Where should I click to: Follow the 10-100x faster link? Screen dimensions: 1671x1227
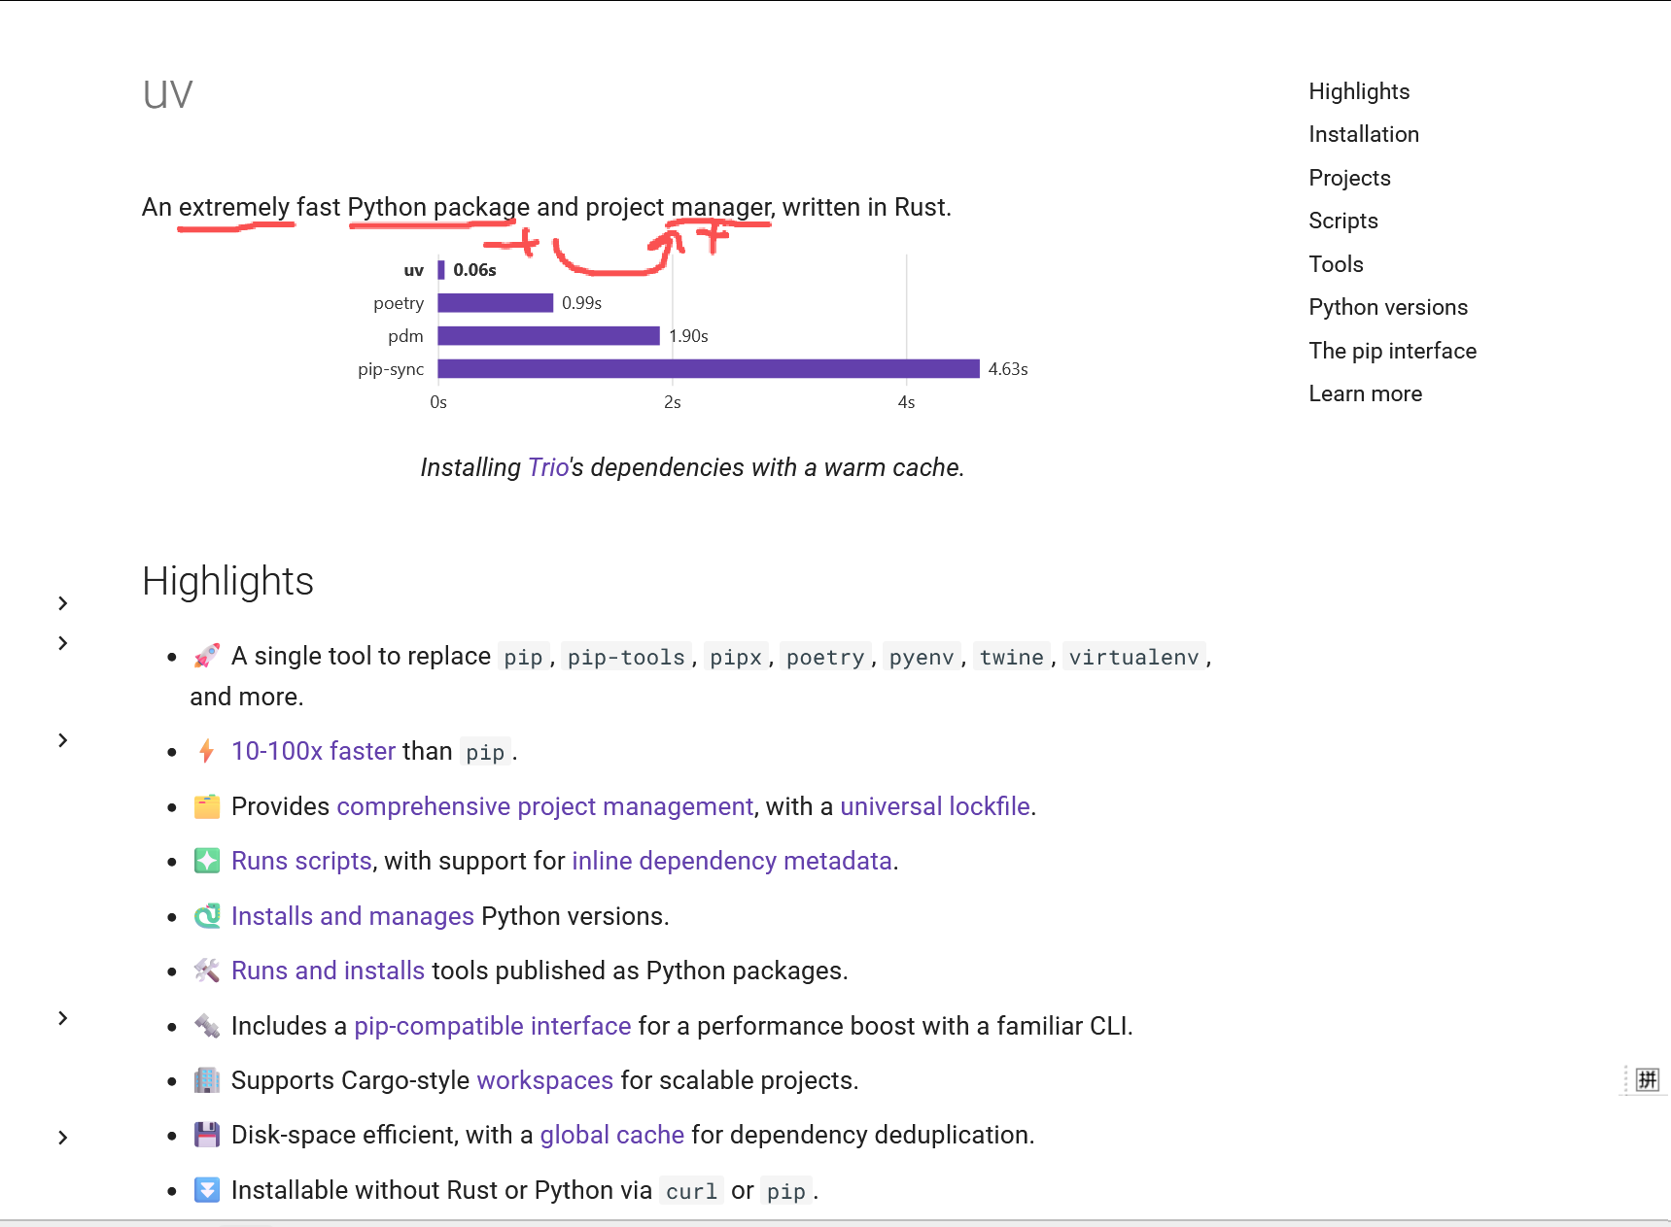313,751
